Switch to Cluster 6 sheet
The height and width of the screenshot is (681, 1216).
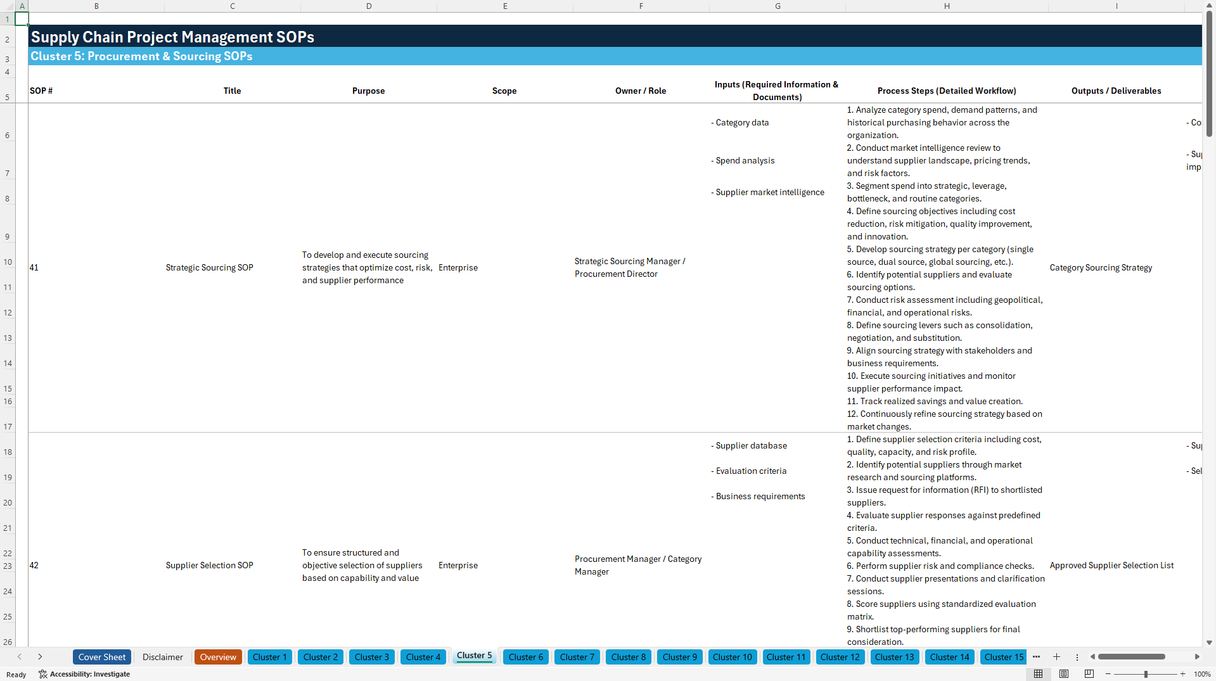point(526,657)
